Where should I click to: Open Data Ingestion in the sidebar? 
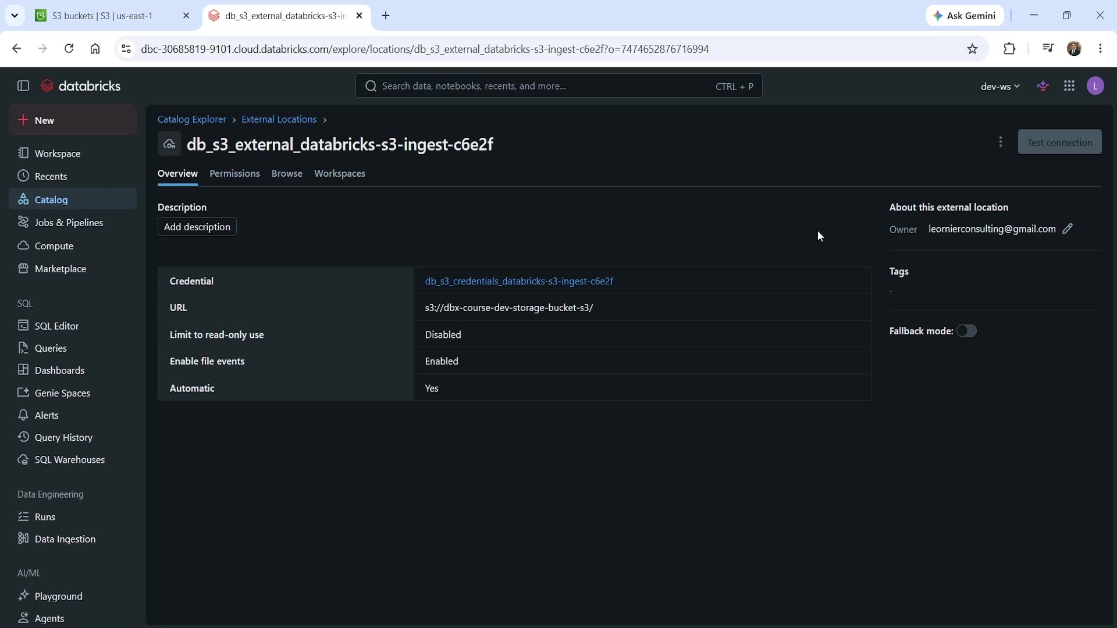pos(73,539)
